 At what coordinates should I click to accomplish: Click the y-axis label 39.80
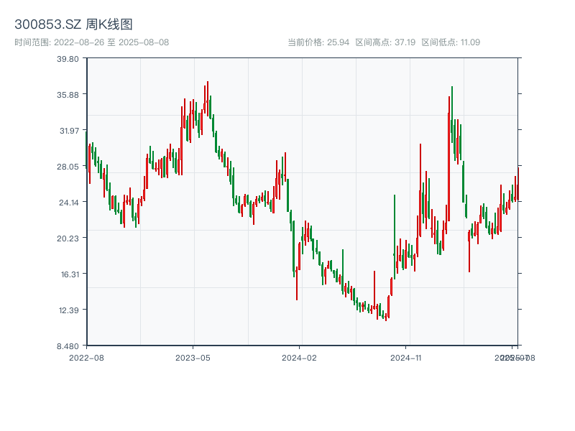click(68, 59)
